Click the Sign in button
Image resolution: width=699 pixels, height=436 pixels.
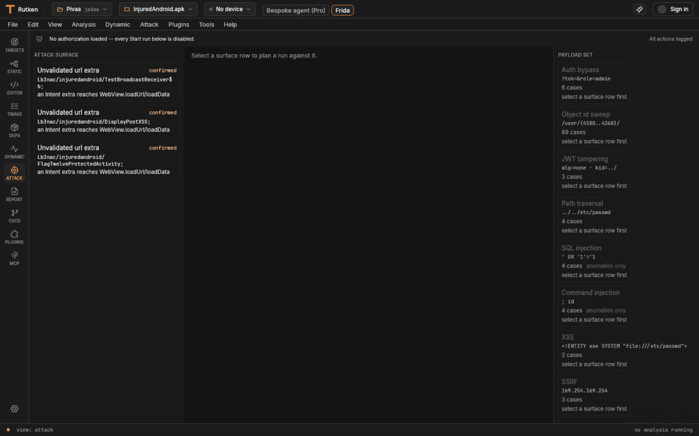click(x=673, y=9)
